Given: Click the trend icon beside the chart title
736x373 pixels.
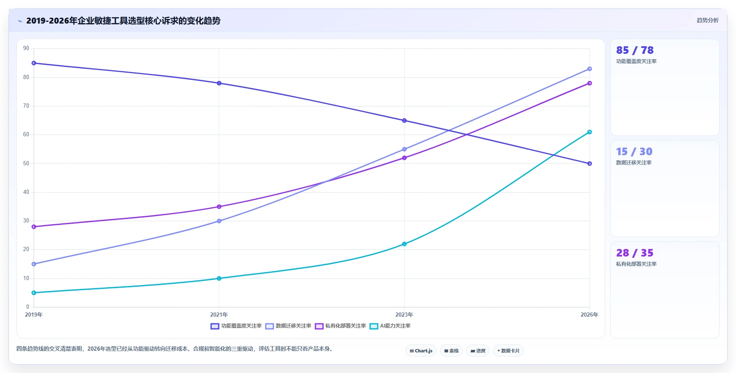Looking at the screenshot, I should [x=20, y=21].
